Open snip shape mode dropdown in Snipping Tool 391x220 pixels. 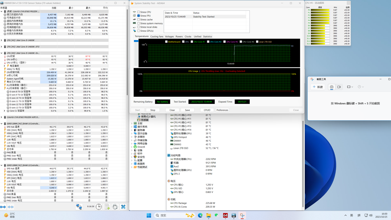coord(350,87)
